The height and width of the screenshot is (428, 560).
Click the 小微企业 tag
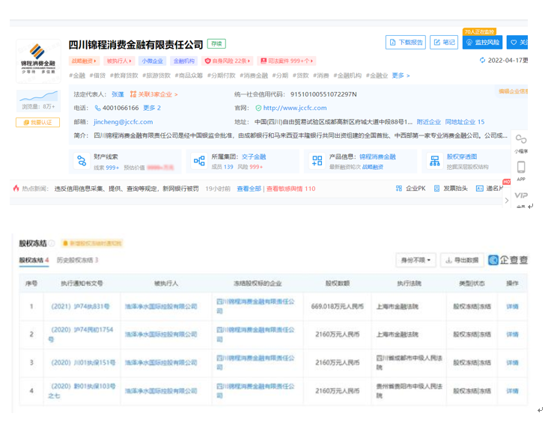click(x=152, y=61)
